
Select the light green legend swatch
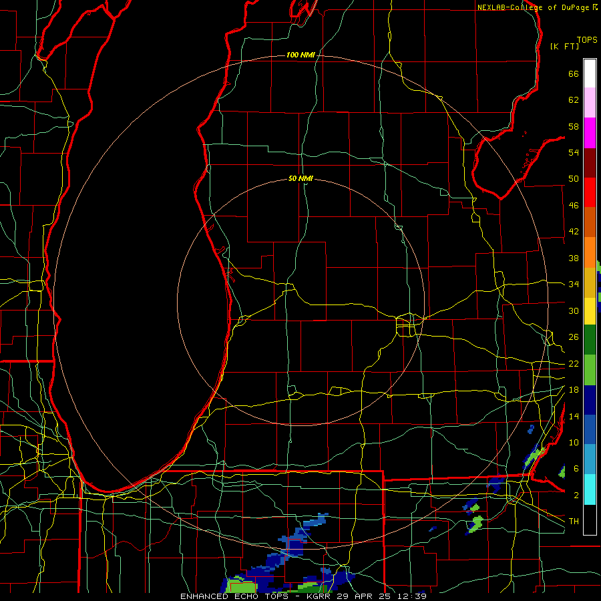tap(590, 370)
